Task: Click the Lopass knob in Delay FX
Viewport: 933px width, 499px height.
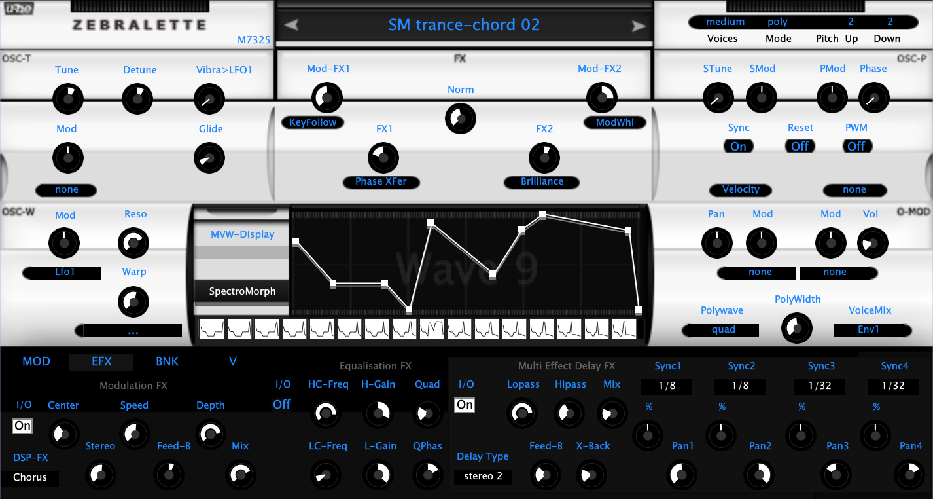Action: tap(522, 413)
